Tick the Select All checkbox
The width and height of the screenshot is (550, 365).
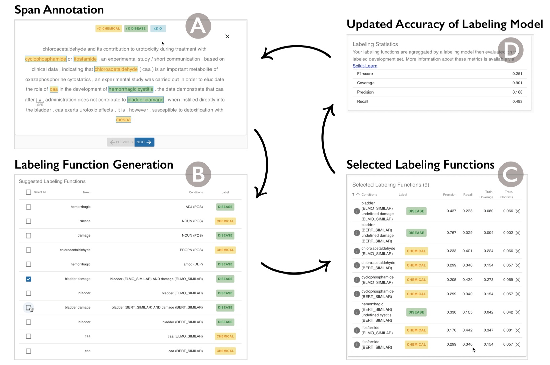(x=29, y=192)
